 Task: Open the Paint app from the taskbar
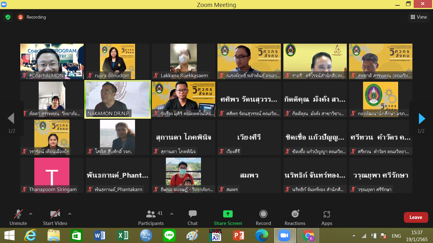[x=192, y=235]
